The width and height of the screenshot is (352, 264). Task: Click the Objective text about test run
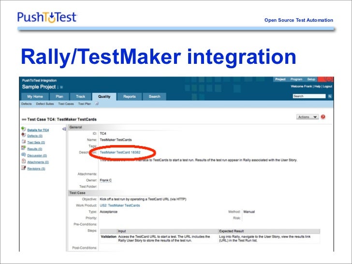(143, 199)
